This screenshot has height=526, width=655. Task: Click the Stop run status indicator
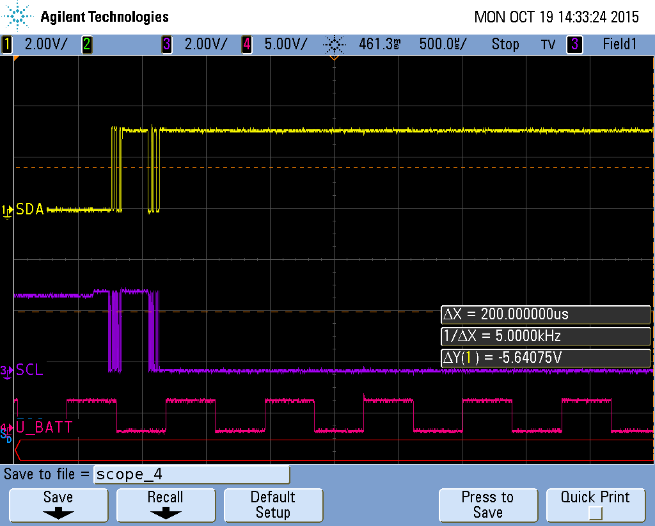point(505,44)
